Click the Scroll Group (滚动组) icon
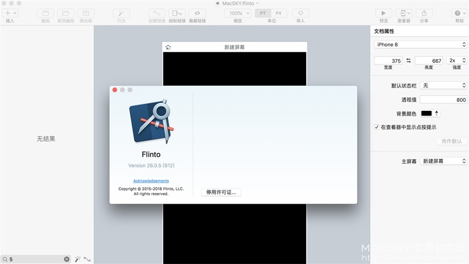Image resolution: width=469 pixels, height=264 pixels. click(86, 13)
